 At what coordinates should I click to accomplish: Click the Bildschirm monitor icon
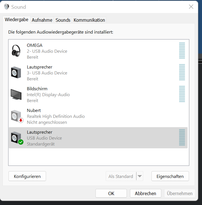pyautogui.click(x=16, y=94)
